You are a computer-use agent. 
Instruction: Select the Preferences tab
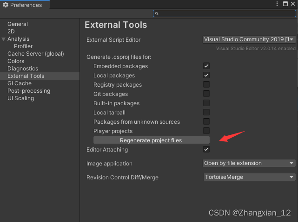(x=25, y=5)
